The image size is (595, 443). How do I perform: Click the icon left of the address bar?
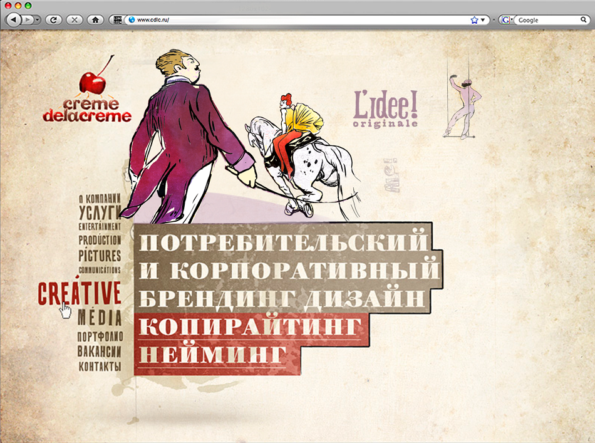(x=118, y=20)
